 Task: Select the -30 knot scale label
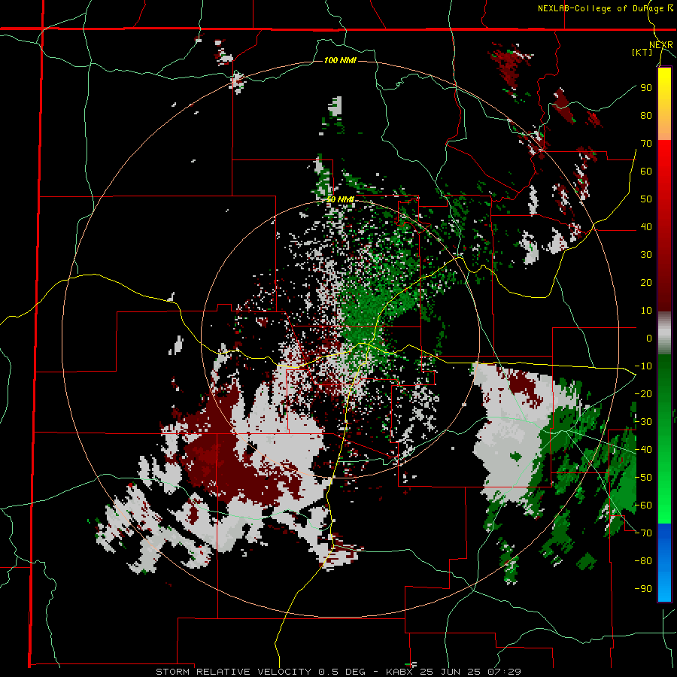(x=643, y=422)
